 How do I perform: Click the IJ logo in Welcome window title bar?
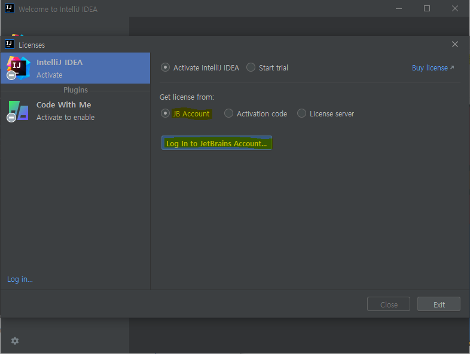click(10, 8)
